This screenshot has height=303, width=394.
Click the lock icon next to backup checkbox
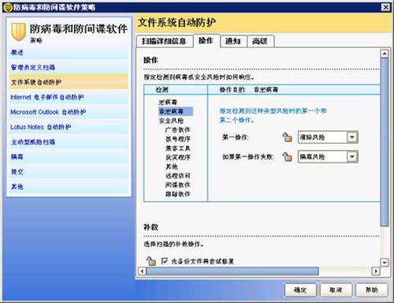pyautogui.click(x=151, y=261)
